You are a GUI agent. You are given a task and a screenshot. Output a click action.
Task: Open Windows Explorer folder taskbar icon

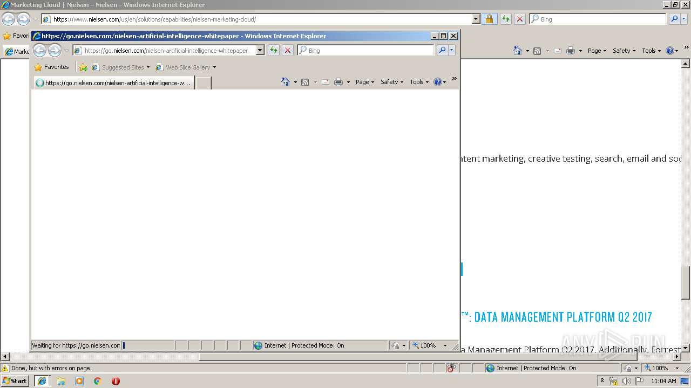[x=61, y=380]
